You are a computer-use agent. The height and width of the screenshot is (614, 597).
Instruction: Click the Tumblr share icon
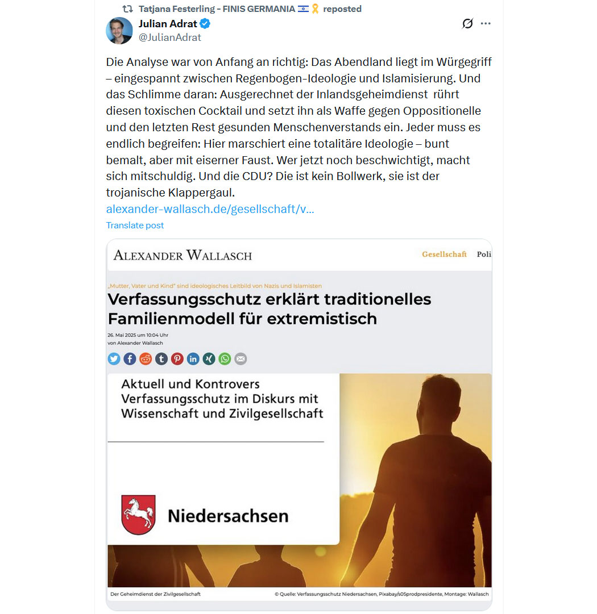click(x=161, y=359)
